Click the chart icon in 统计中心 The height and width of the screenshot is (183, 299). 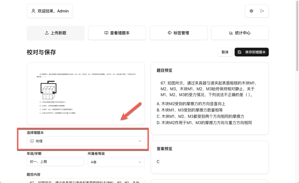[231, 33]
